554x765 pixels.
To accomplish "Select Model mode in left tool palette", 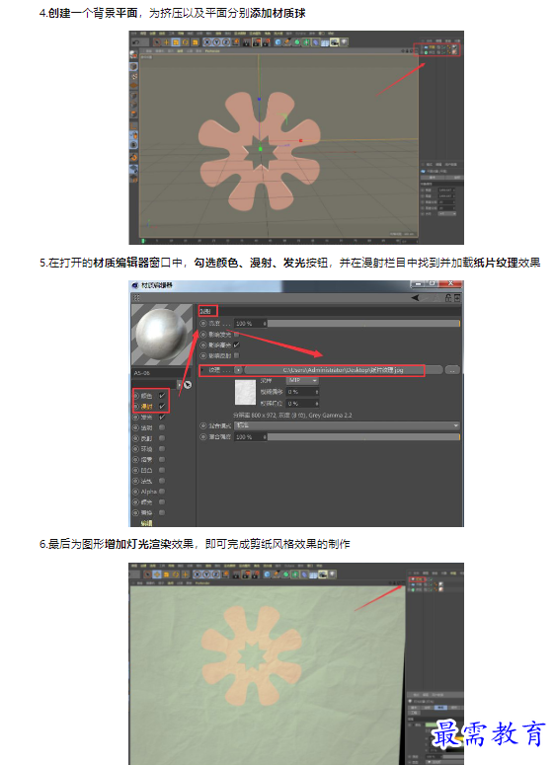I will (133, 66).
